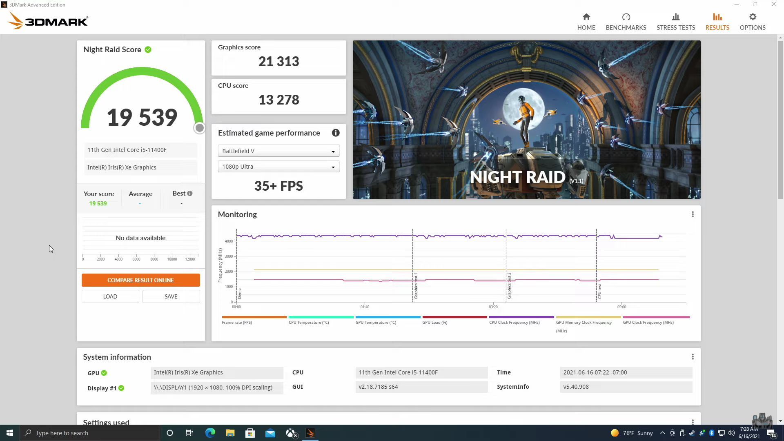This screenshot has width=784, height=441.
Task: Open the Battlefield V game dropdown
Action: click(278, 151)
